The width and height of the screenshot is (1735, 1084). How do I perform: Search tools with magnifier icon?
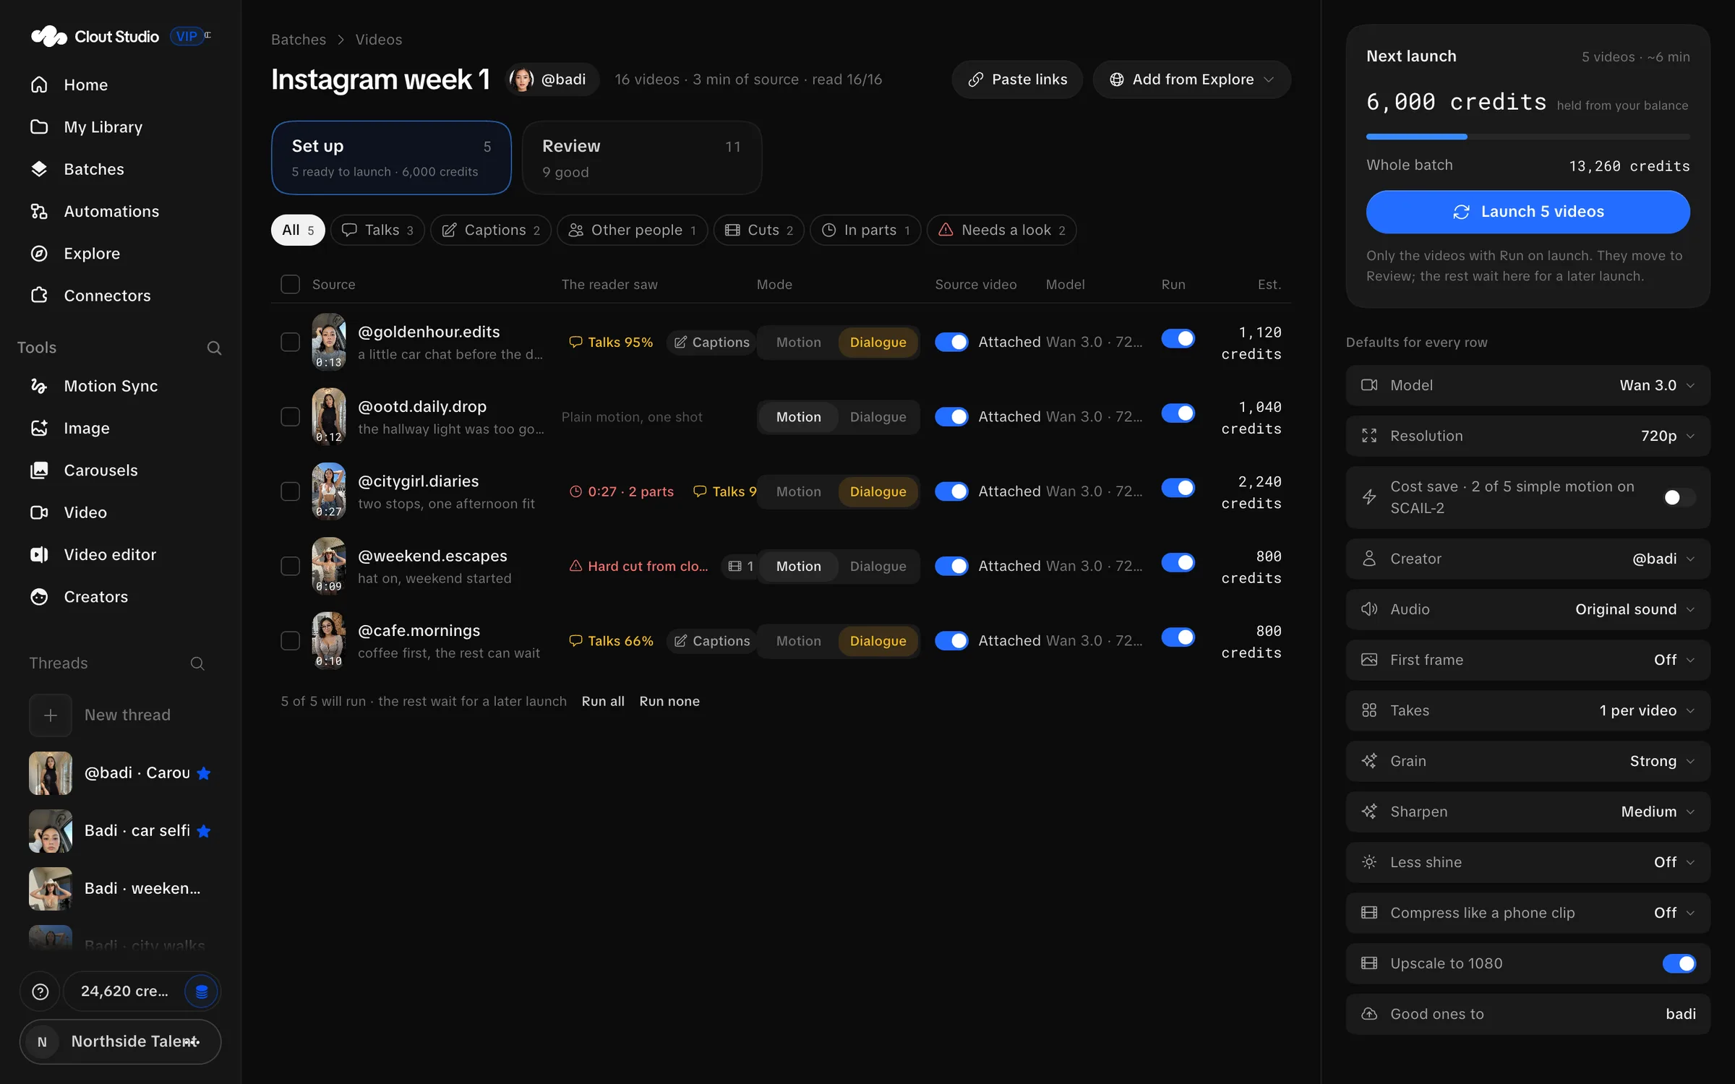pyautogui.click(x=214, y=348)
